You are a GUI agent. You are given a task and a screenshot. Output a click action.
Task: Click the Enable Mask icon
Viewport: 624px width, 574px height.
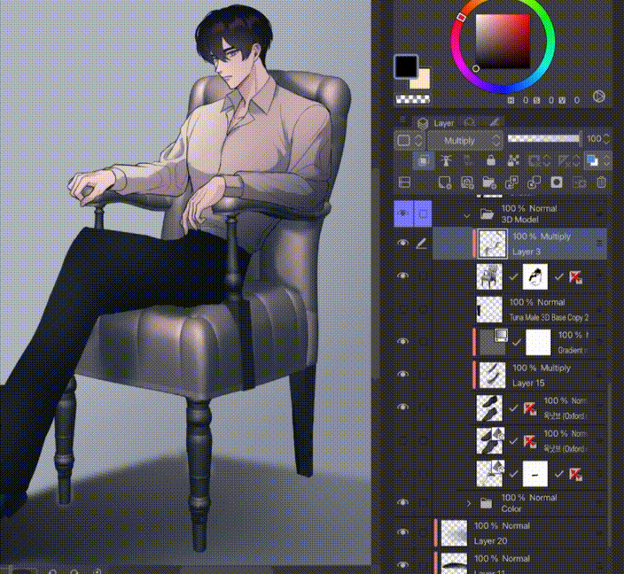point(534,160)
